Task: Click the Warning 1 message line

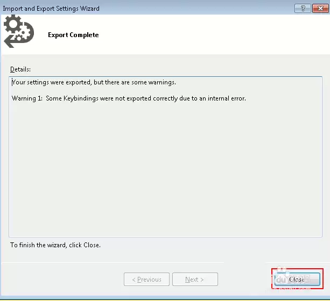Action: (x=129, y=98)
